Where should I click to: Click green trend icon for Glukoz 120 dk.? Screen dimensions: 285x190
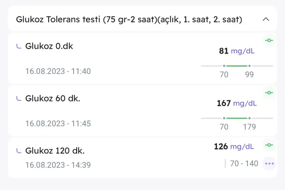click(x=269, y=145)
